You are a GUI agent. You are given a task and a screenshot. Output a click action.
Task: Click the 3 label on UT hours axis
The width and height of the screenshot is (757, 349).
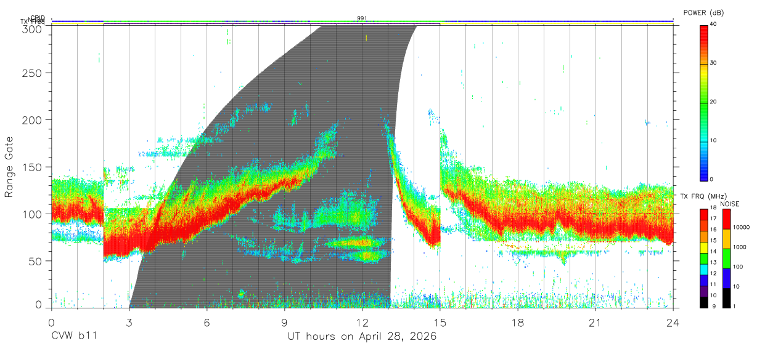coord(129,323)
